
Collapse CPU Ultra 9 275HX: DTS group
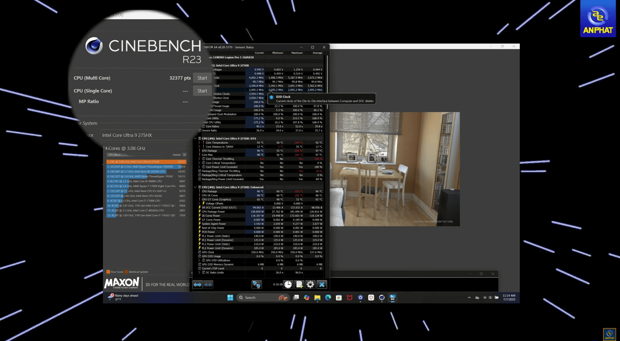pos(195,138)
